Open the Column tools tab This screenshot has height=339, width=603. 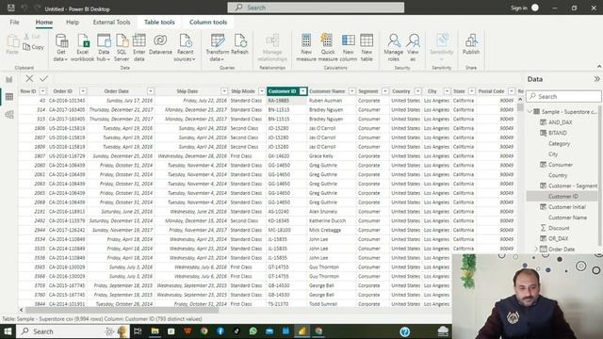pos(208,23)
